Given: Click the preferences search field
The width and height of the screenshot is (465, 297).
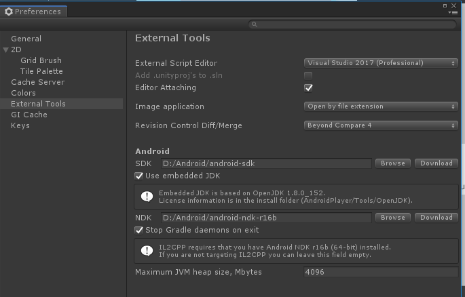Looking at the screenshot, I should click(x=353, y=24).
